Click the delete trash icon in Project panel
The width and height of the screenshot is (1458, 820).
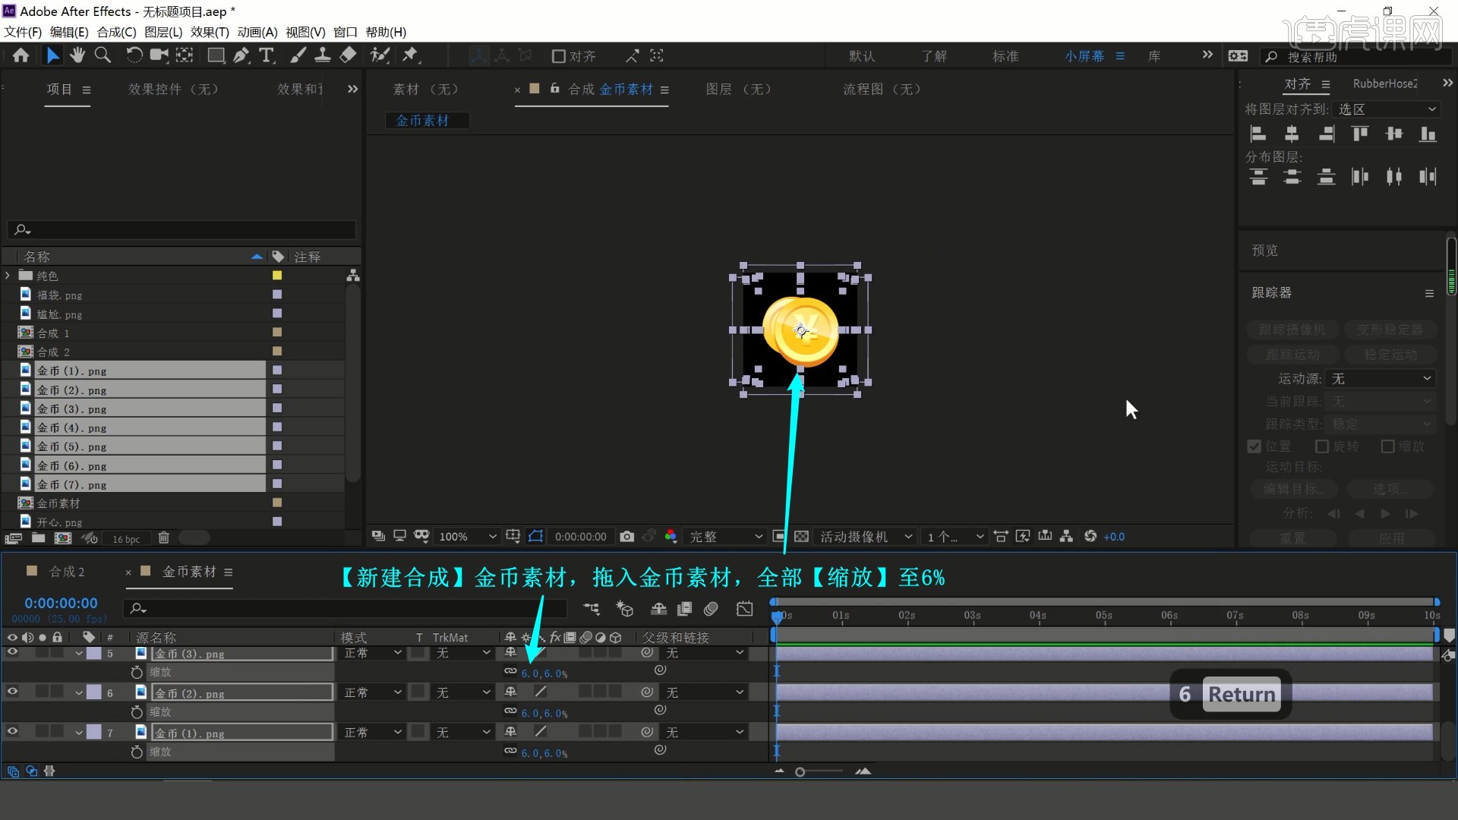163,538
